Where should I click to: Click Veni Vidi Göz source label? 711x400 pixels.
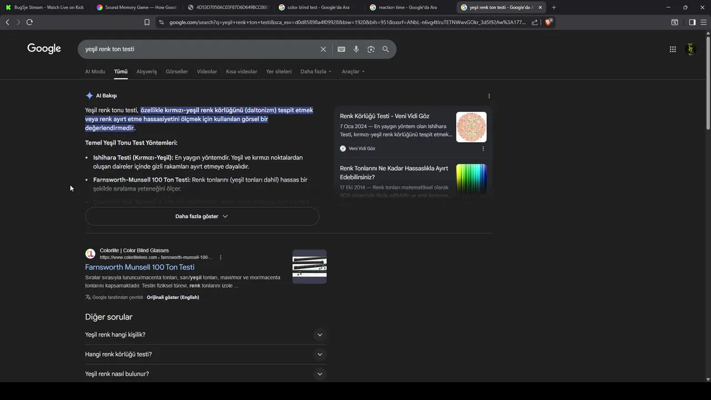(362, 148)
